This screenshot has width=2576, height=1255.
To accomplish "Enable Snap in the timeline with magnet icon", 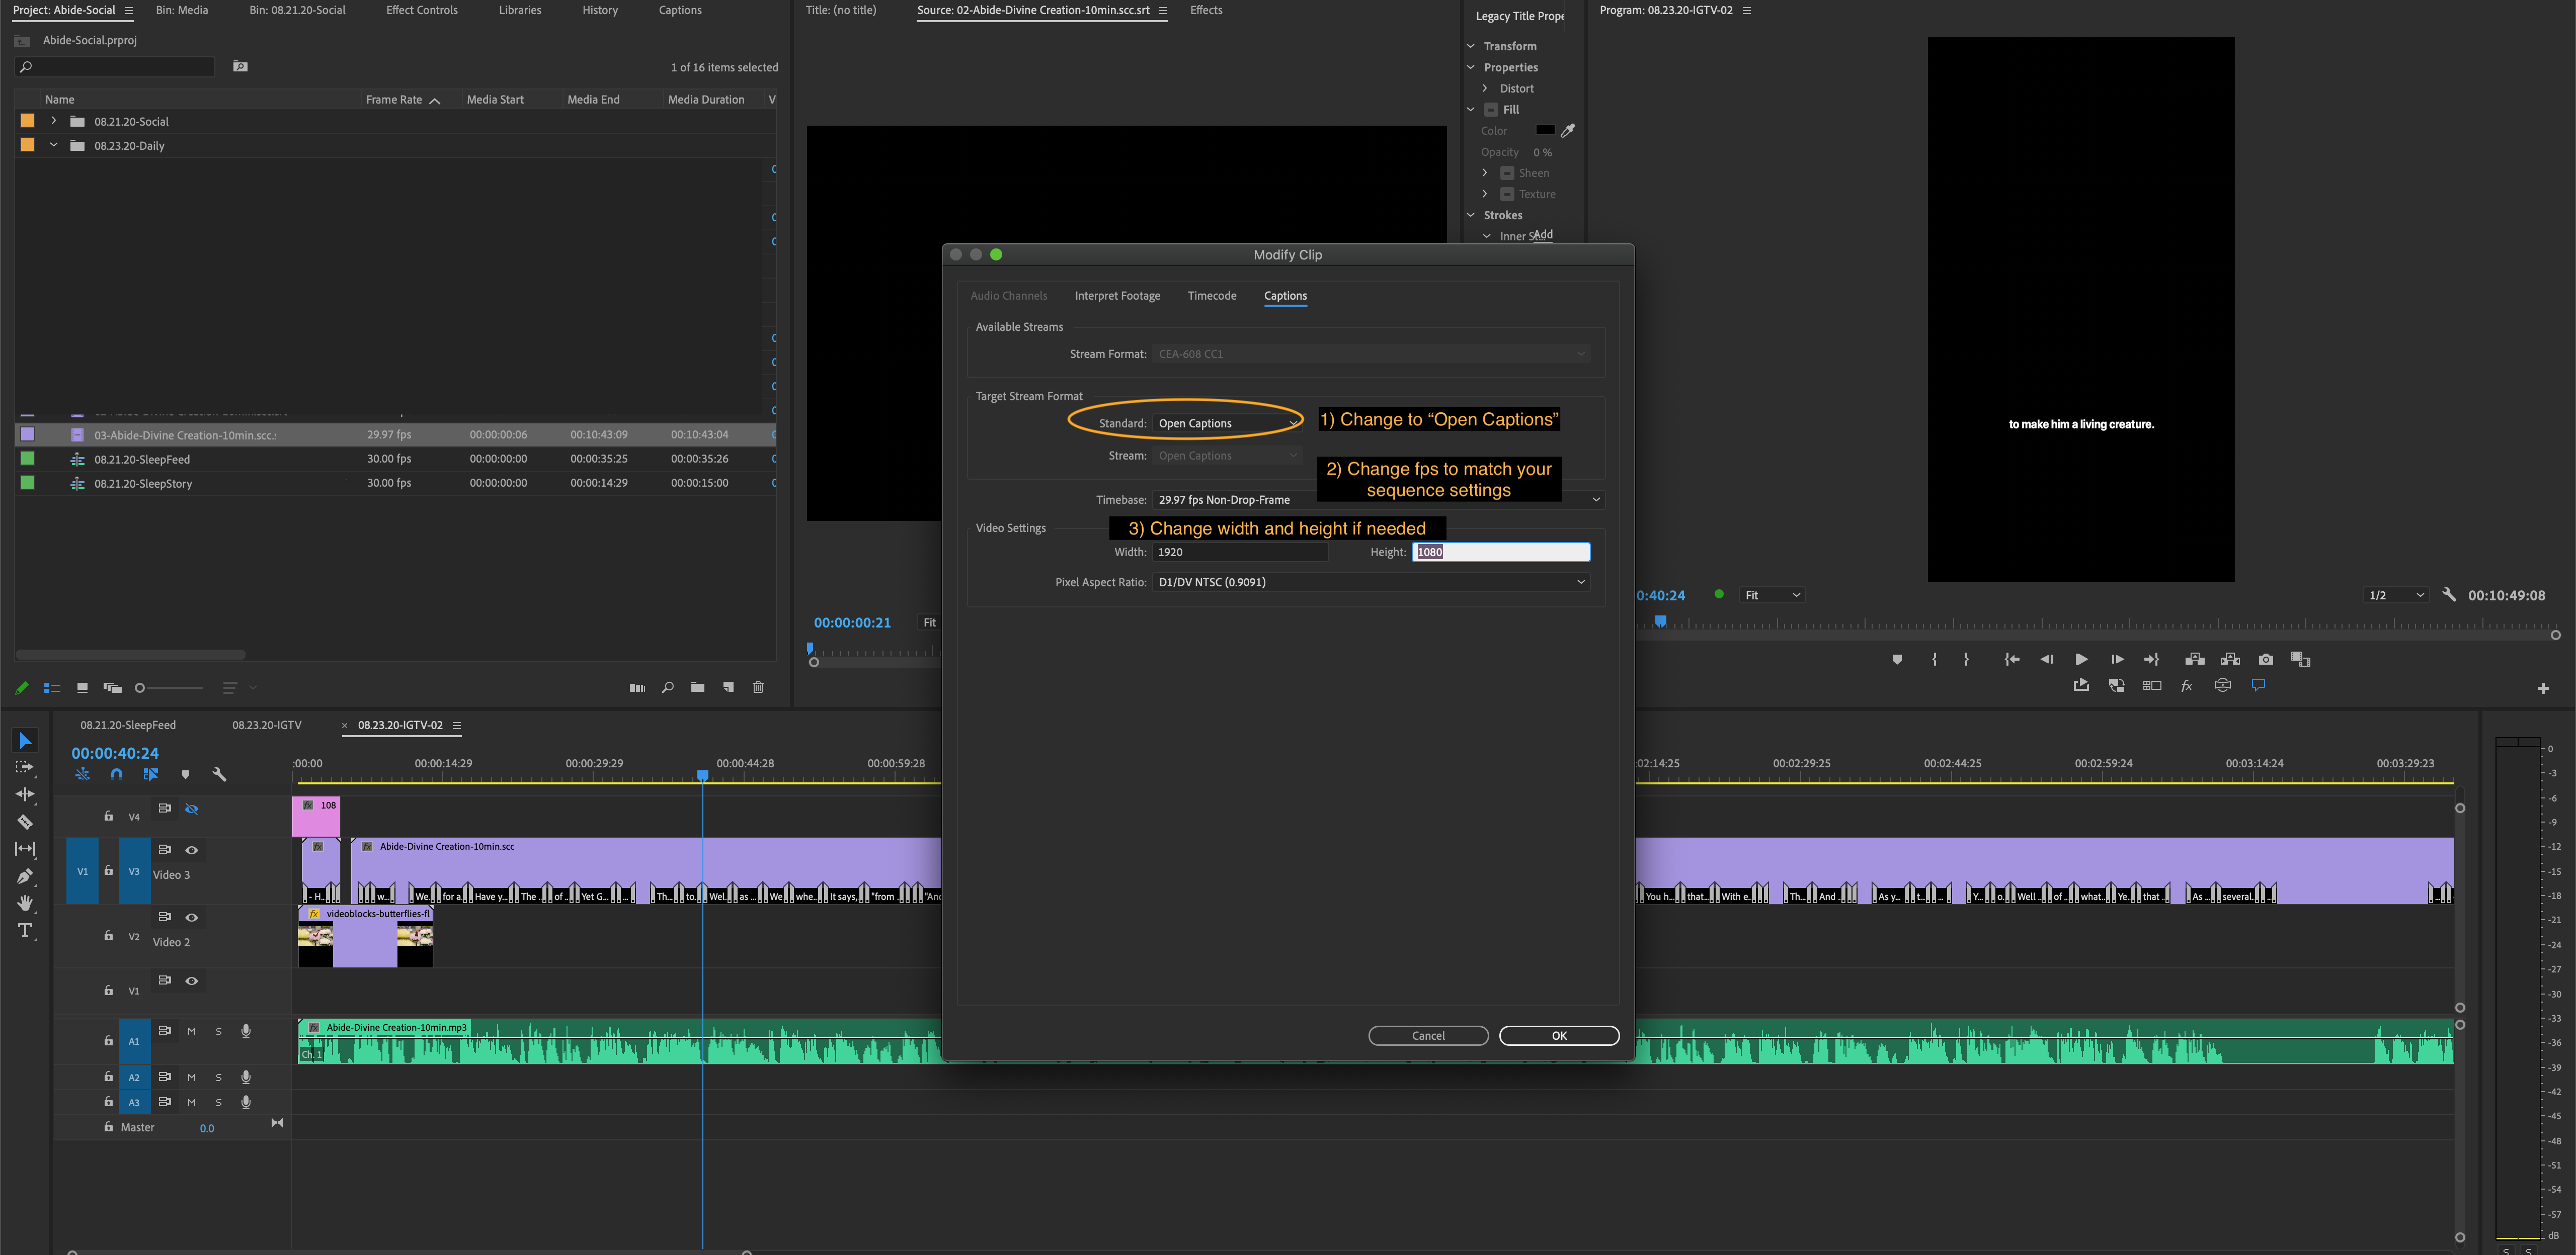I will (x=116, y=773).
